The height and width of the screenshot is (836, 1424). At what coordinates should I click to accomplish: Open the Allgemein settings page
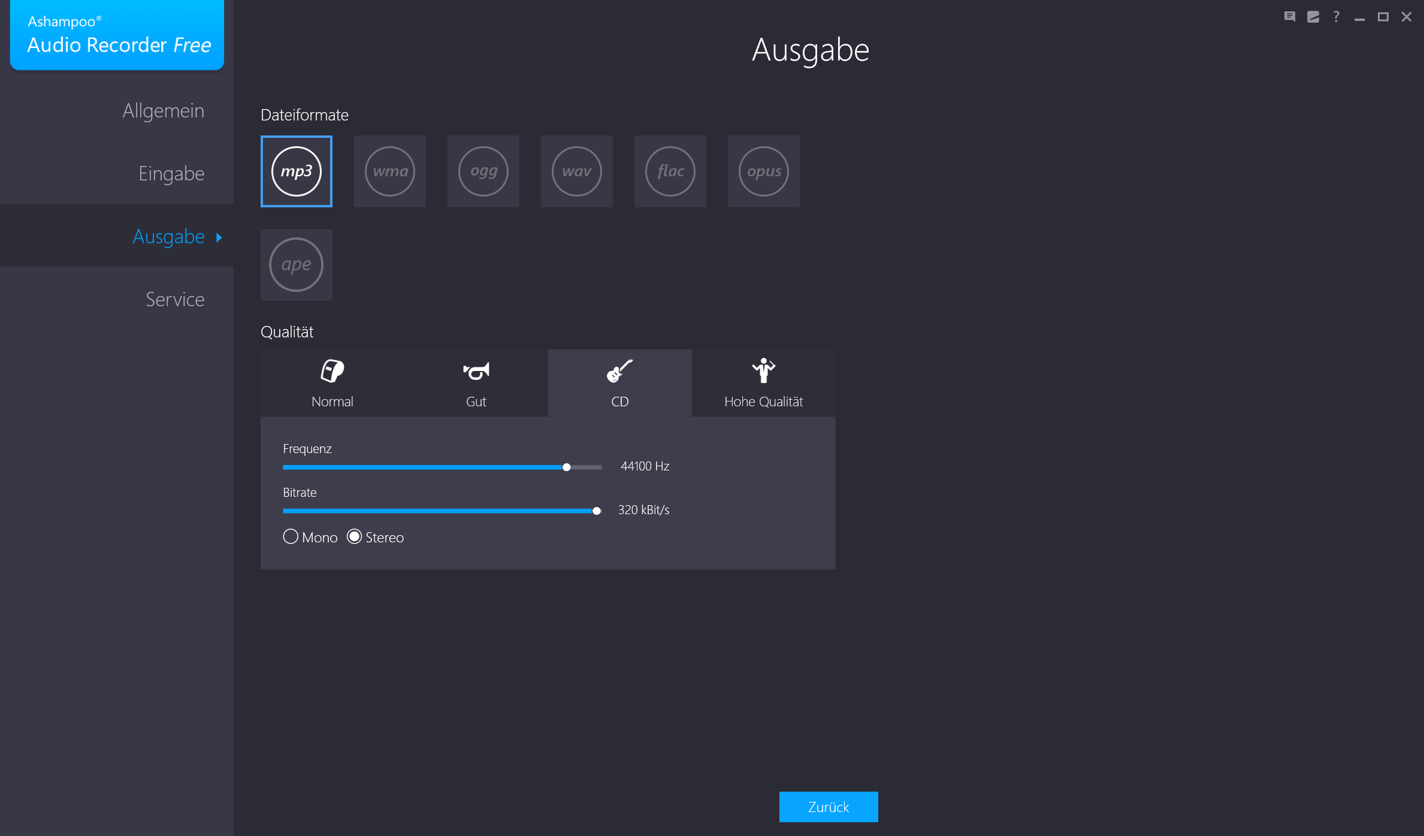(x=163, y=110)
